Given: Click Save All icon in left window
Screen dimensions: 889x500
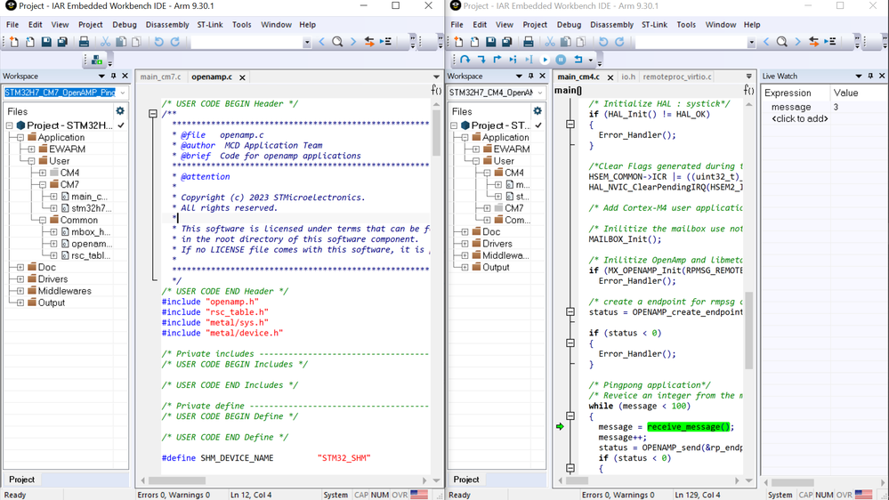Looking at the screenshot, I should [62, 42].
